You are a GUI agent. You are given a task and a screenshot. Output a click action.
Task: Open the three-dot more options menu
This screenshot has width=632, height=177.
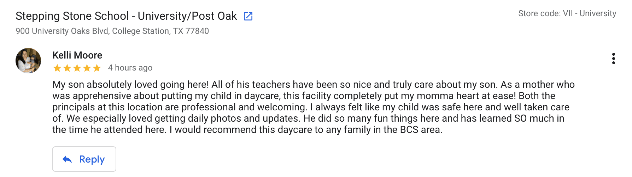point(613,59)
